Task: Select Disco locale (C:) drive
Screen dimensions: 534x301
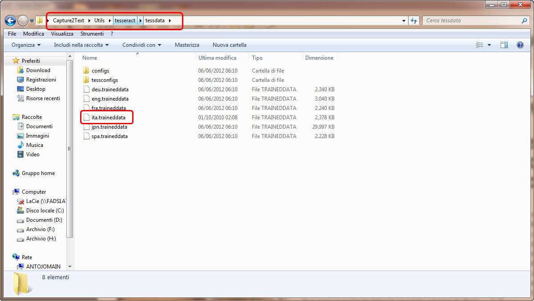Action: point(44,211)
